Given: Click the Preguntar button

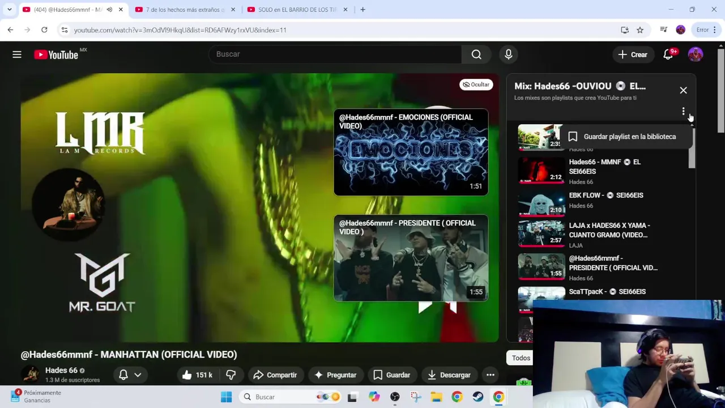Looking at the screenshot, I should tap(335, 375).
